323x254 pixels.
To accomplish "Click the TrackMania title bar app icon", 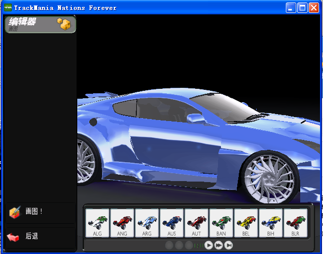I will point(8,7).
